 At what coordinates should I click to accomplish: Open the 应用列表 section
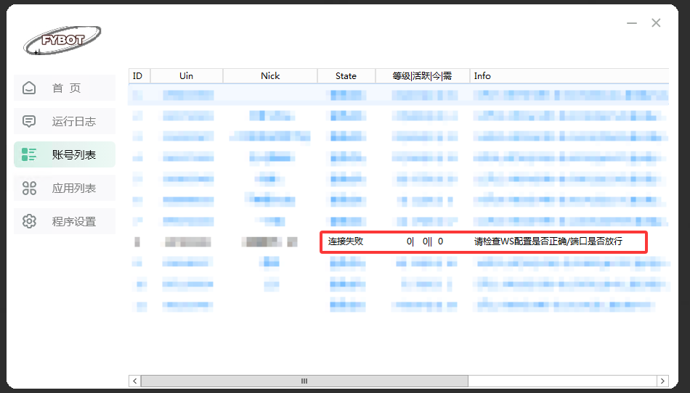(73, 188)
